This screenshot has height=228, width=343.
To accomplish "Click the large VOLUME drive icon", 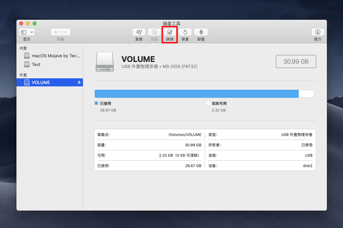I will pos(104,62).
